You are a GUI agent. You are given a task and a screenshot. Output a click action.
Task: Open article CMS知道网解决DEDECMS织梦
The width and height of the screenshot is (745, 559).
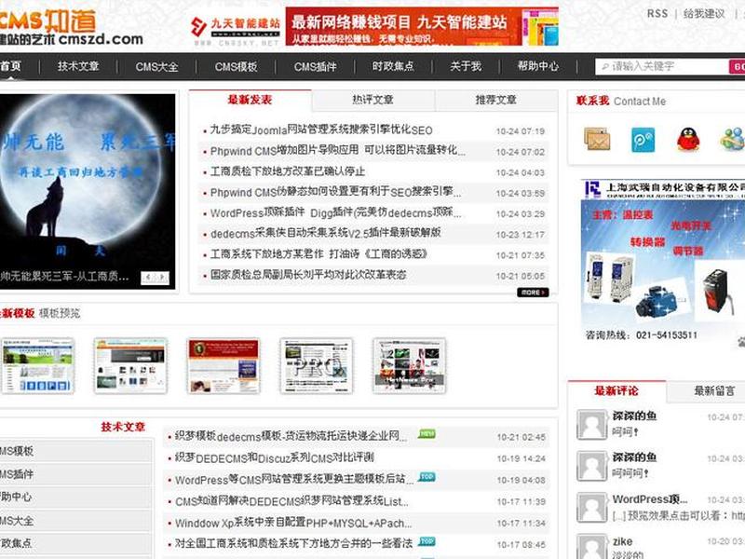pyautogui.click(x=291, y=501)
